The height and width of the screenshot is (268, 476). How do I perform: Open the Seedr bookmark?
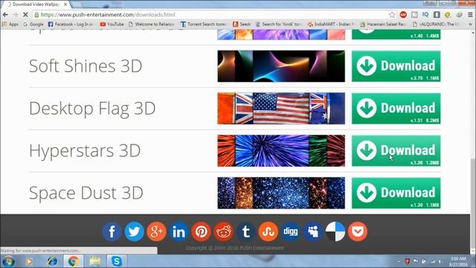tap(242, 24)
